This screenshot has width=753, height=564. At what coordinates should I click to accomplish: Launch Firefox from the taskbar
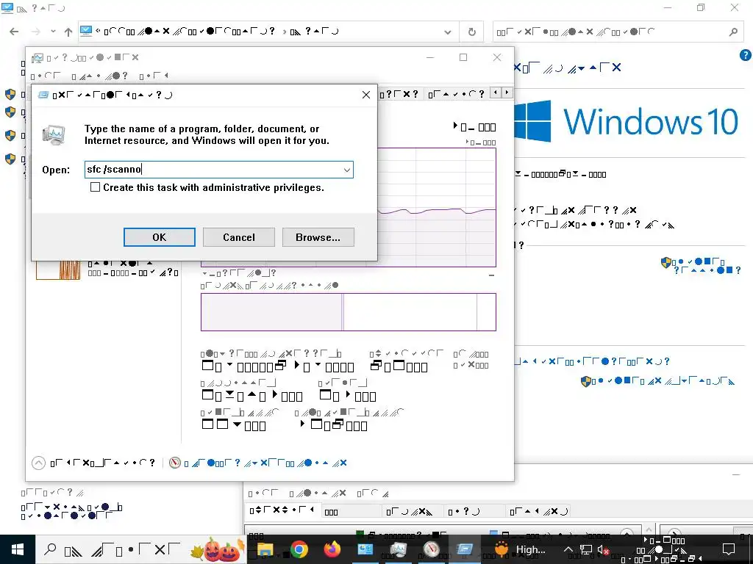332,549
